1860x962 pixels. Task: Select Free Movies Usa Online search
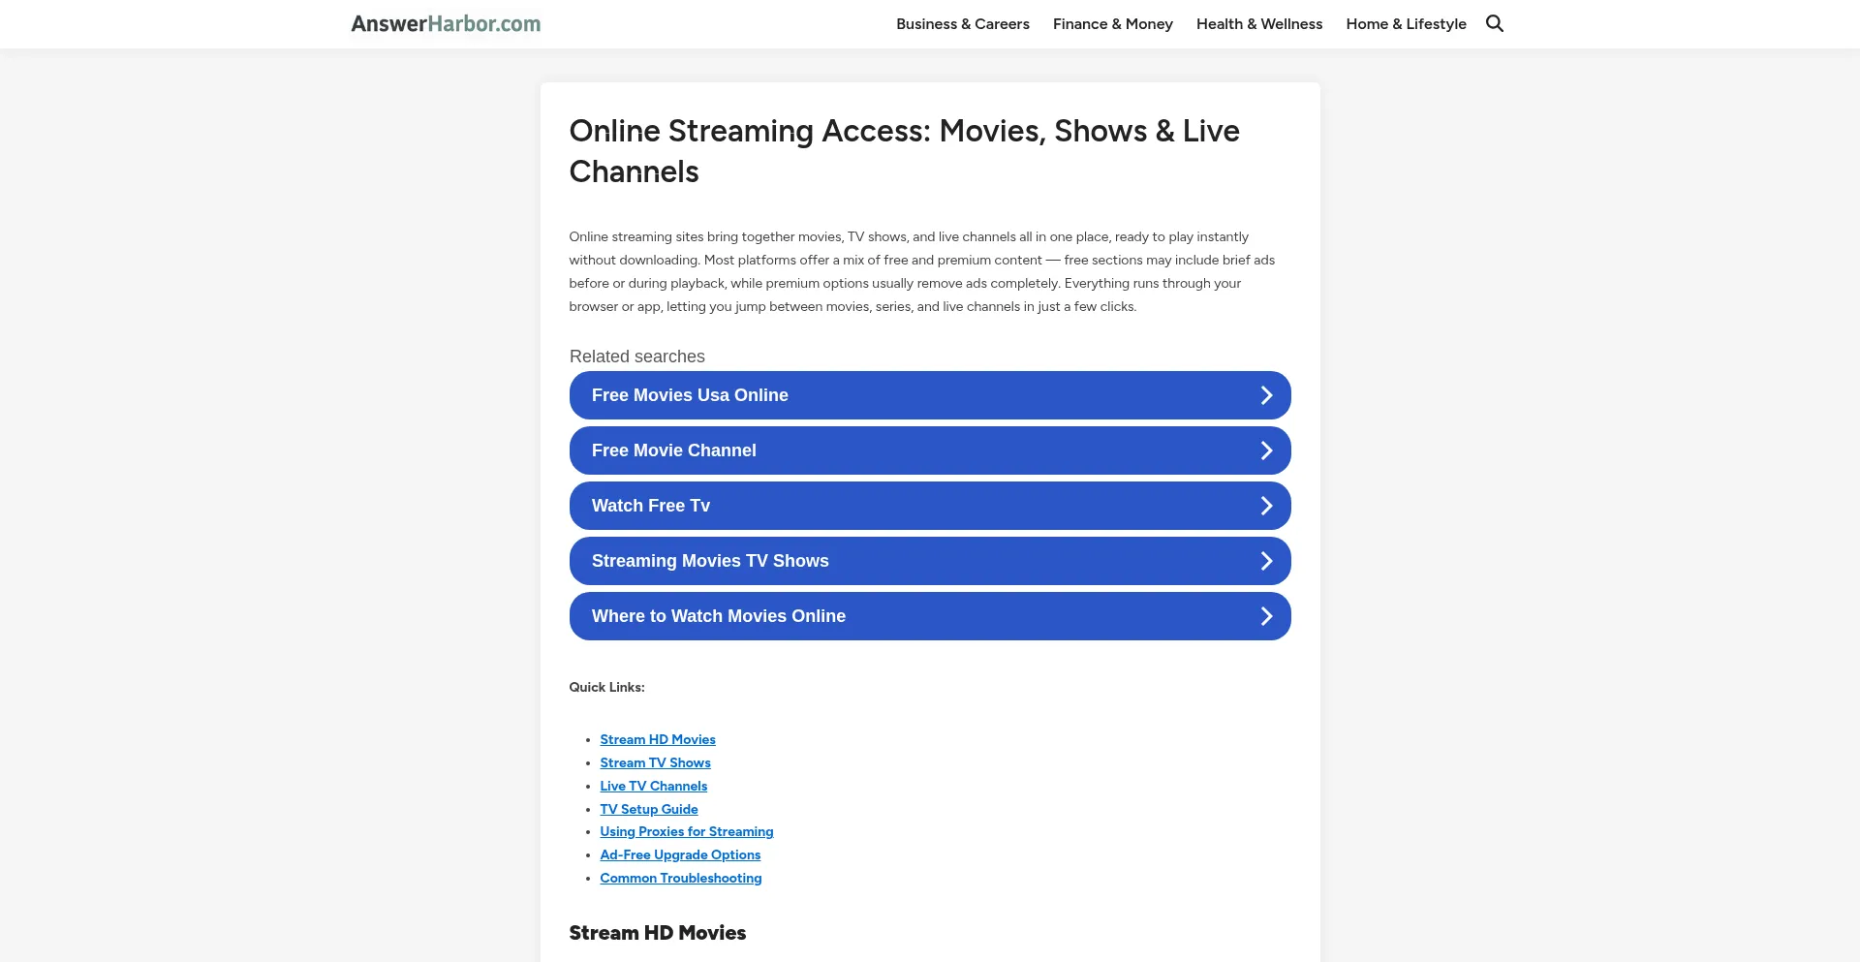[x=690, y=395]
